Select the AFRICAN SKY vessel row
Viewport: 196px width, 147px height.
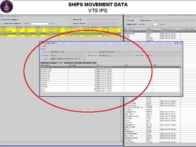coord(160,34)
